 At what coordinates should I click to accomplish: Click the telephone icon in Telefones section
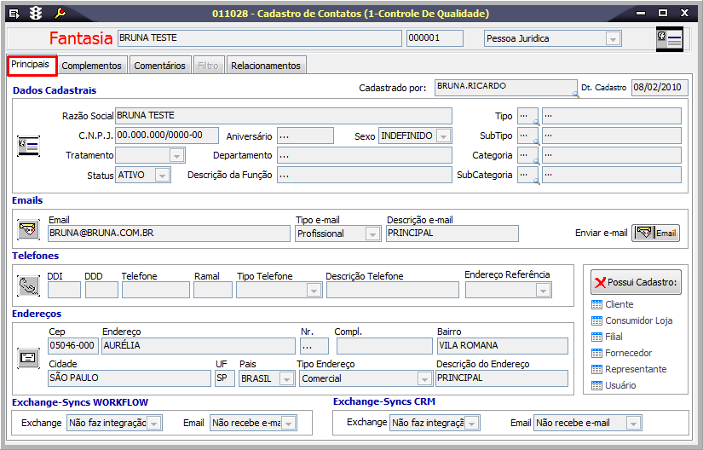(x=28, y=286)
